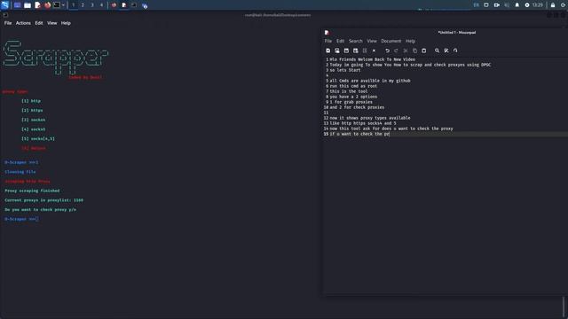
Task: Switch to workspace 2
Action: pyautogui.click(x=83, y=5)
